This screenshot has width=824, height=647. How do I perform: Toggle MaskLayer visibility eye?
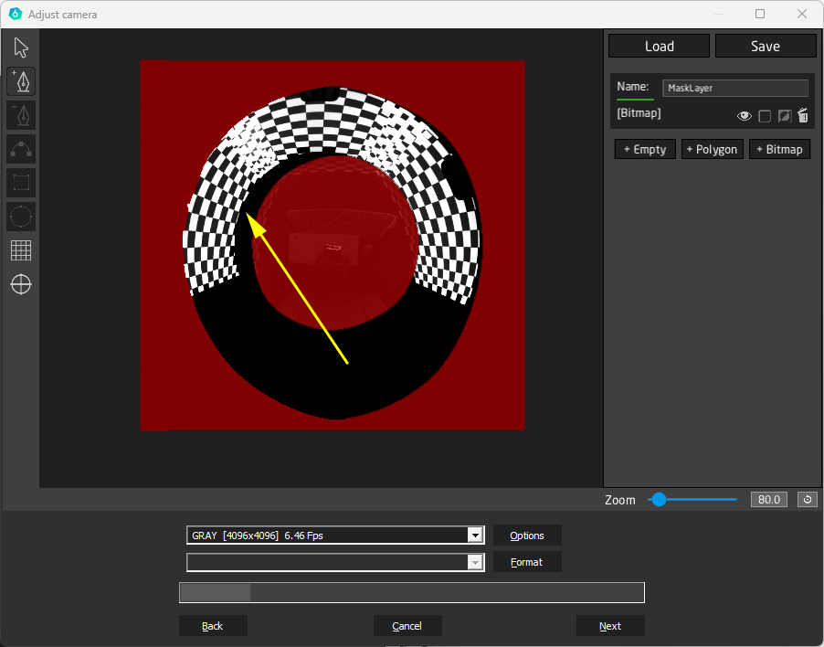(745, 116)
